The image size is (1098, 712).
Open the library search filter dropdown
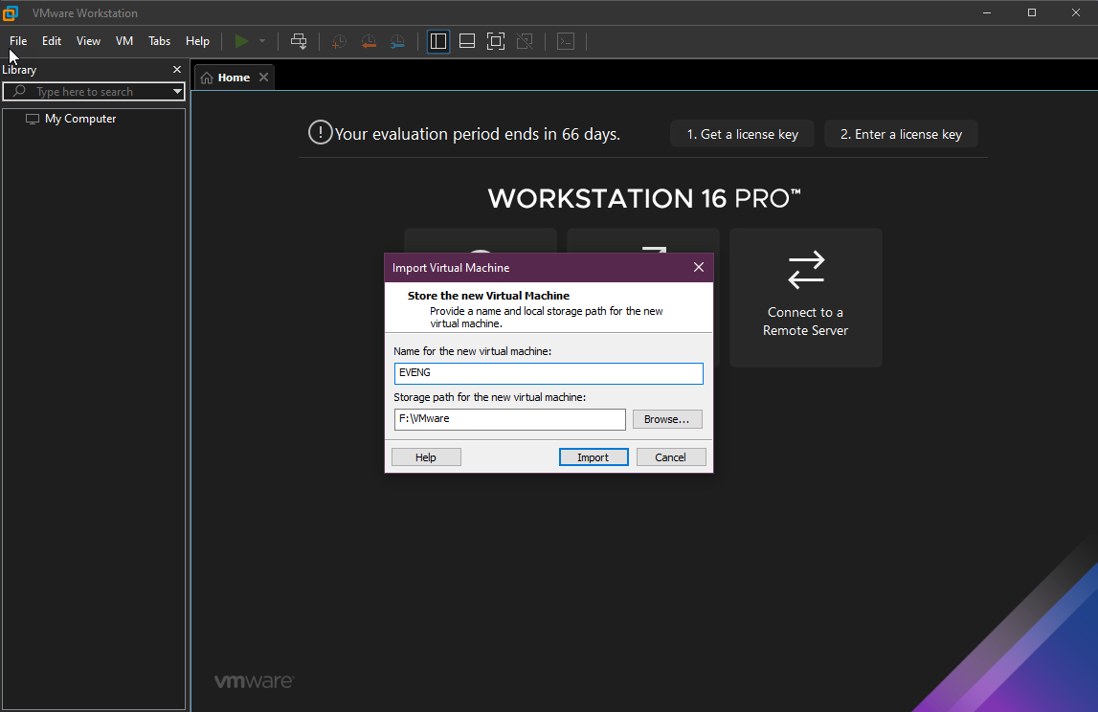tap(177, 92)
